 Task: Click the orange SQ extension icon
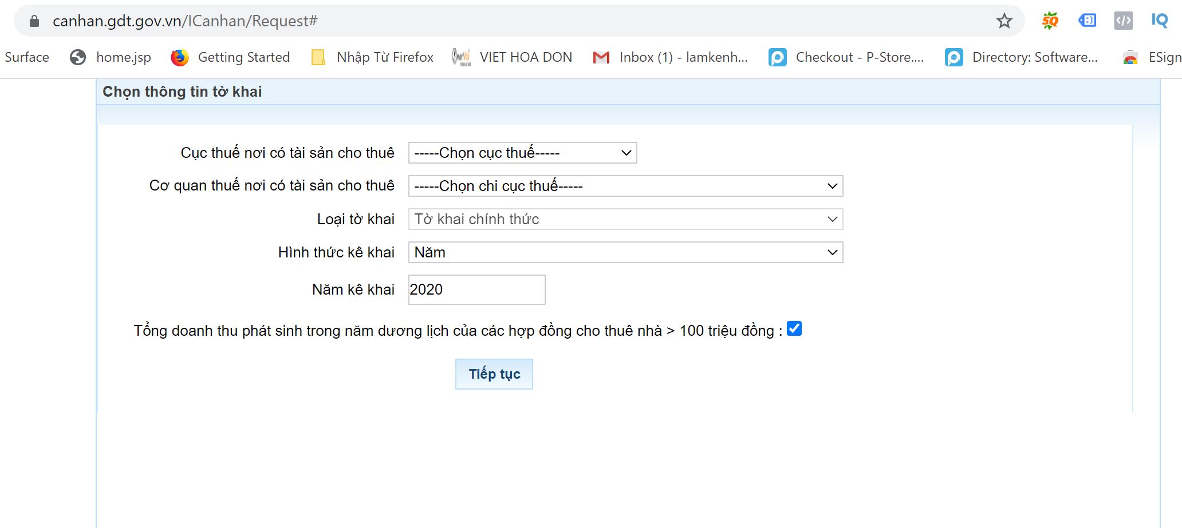point(1050,21)
